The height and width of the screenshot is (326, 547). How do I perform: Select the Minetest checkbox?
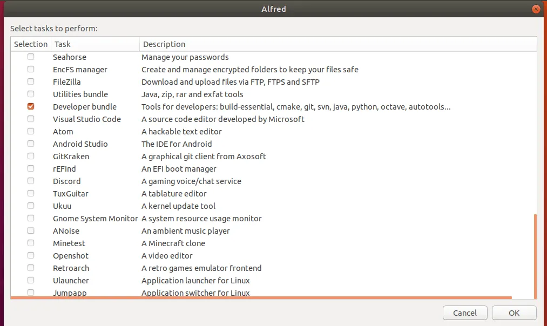pyautogui.click(x=31, y=243)
